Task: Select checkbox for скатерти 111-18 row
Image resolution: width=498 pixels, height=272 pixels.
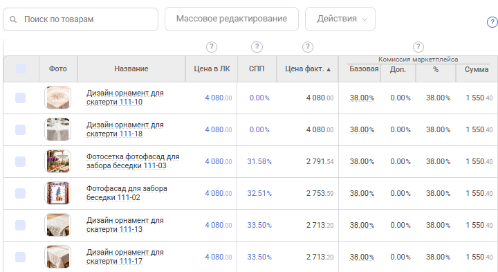Action: [x=20, y=129]
